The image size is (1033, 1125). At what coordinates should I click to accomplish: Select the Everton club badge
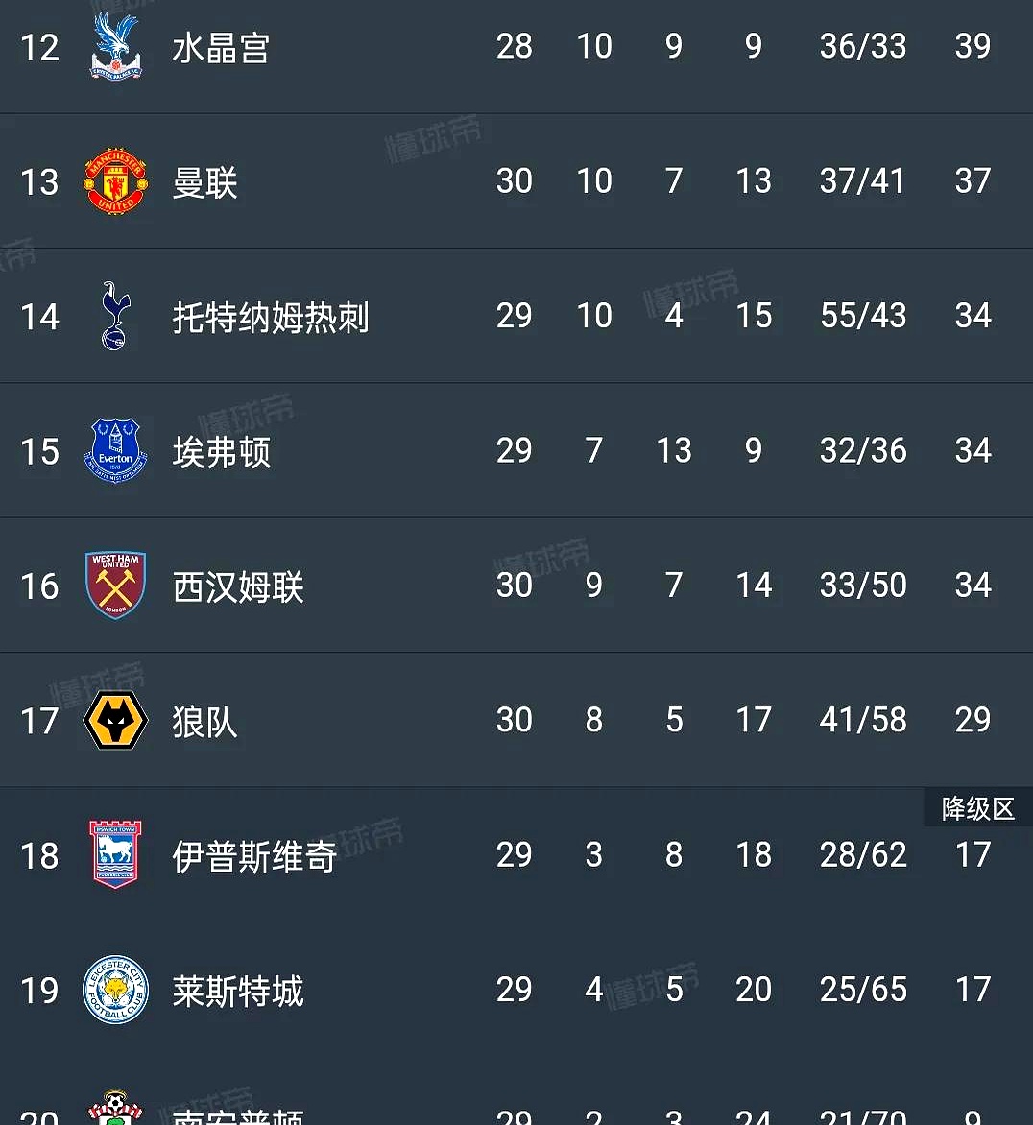(115, 451)
